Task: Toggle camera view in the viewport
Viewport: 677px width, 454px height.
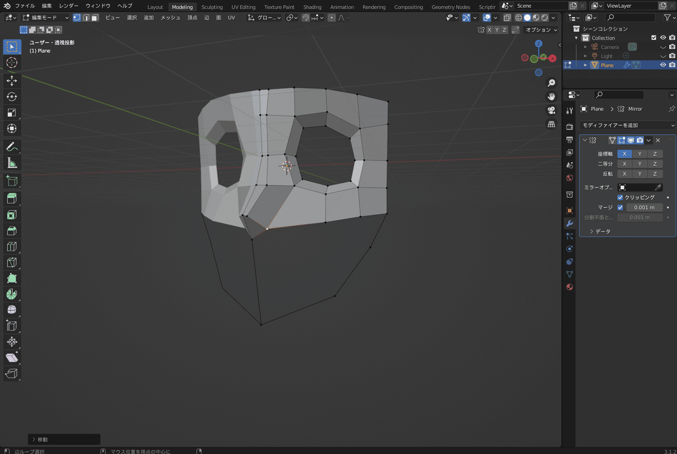Action: 551,110
